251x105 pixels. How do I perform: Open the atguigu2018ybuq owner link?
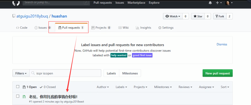pyautogui.click(x=32, y=16)
